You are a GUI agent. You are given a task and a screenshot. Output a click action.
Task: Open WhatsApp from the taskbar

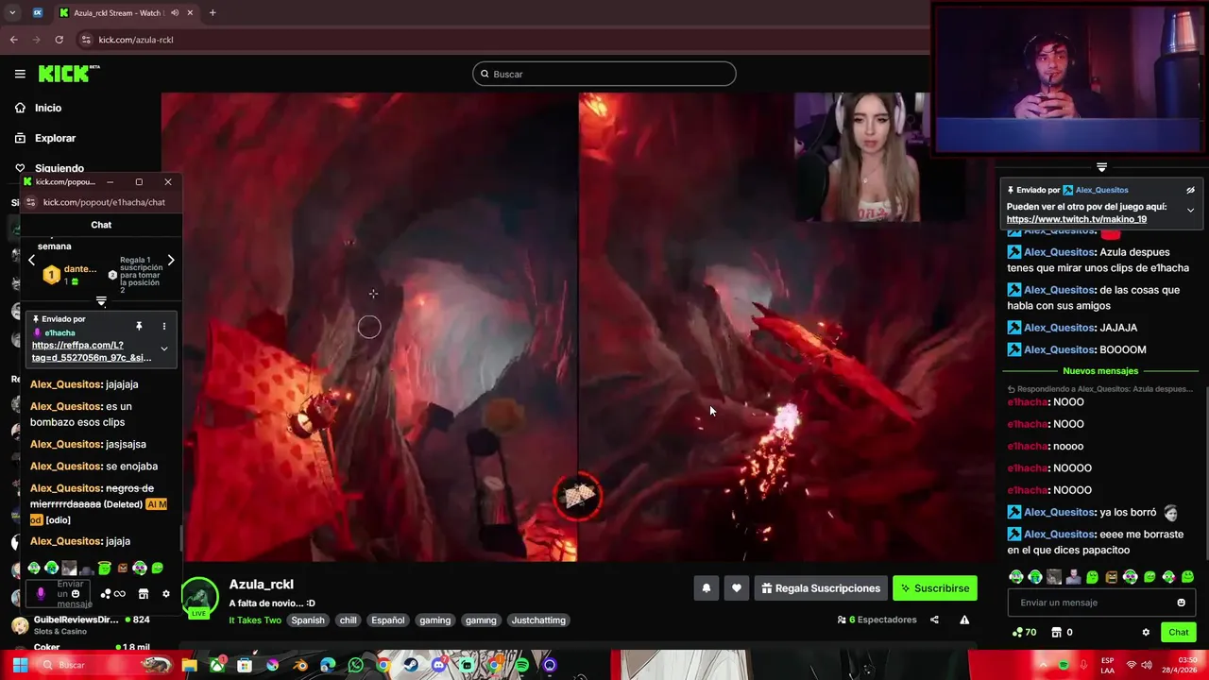pos(355,665)
